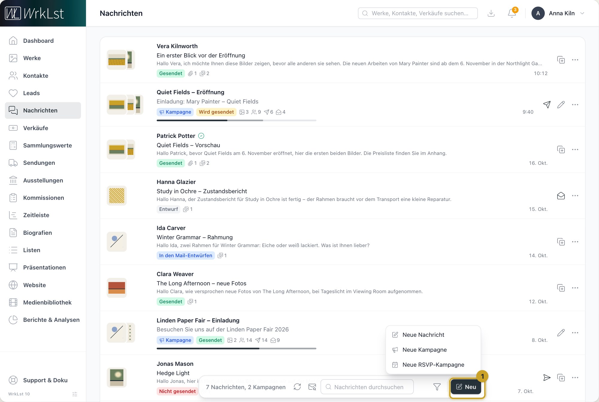Click the WrkLst logo
Image resolution: width=599 pixels, height=402 pixels.
[35, 13]
